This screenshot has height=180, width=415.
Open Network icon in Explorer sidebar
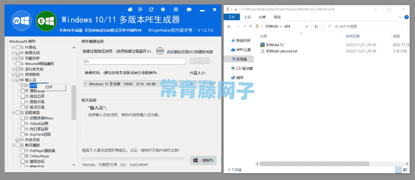tap(233, 78)
